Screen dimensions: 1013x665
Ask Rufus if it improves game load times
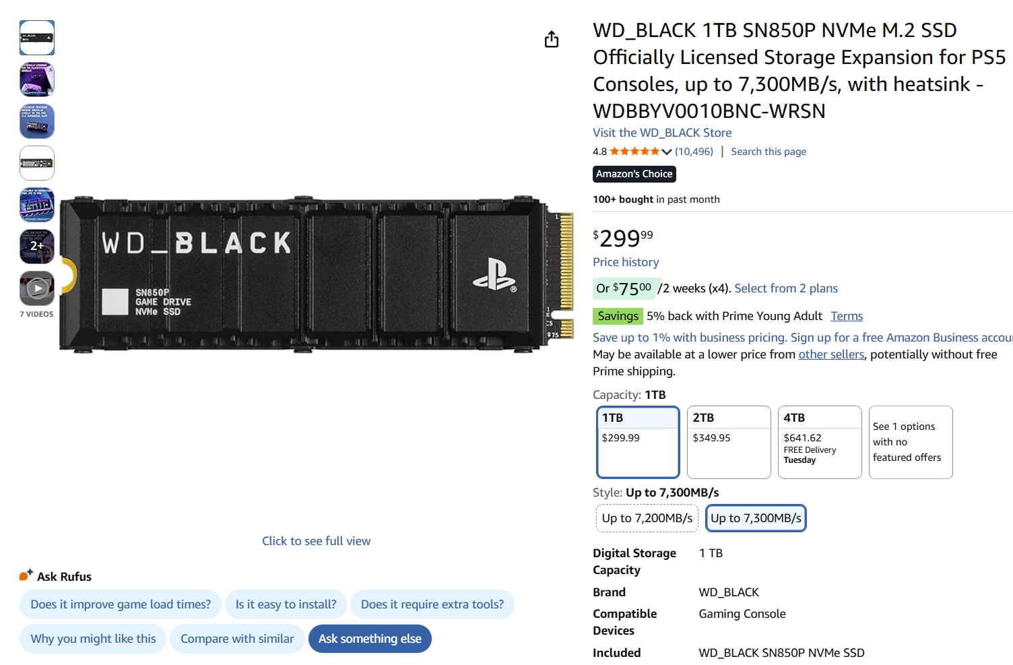[x=120, y=604]
